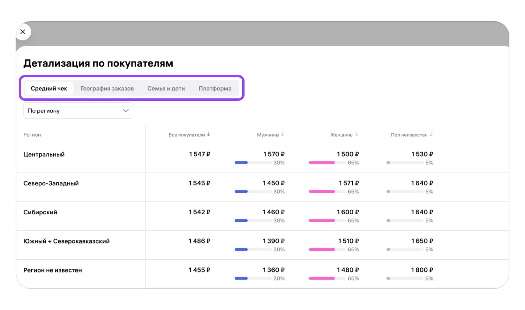This screenshot has height=310, width=525.
Task: Switch to the Семья и дети tab
Action: (166, 89)
